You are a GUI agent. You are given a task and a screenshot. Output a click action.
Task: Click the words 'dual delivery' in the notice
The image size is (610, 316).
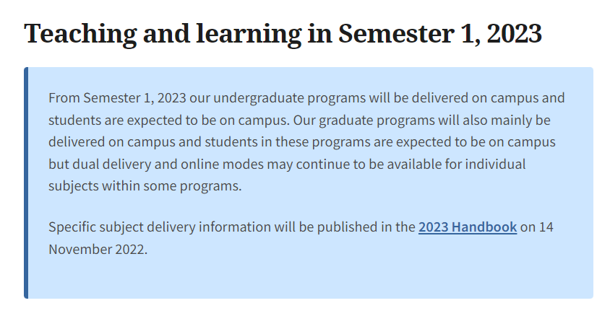113,164
